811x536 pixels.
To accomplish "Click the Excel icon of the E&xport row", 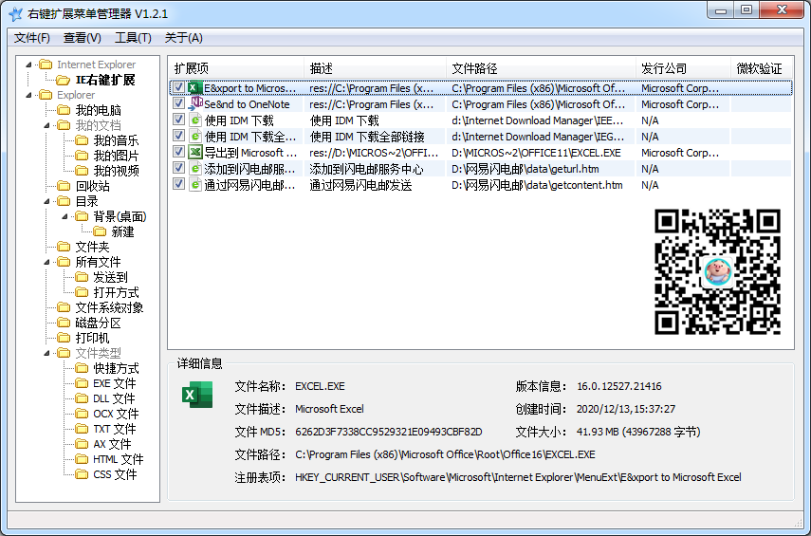I will point(195,87).
